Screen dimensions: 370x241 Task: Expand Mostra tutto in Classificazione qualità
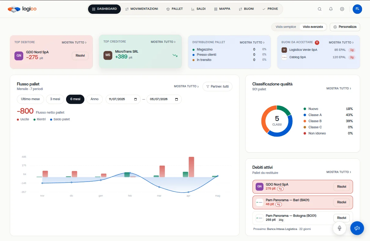click(x=339, y=88)
